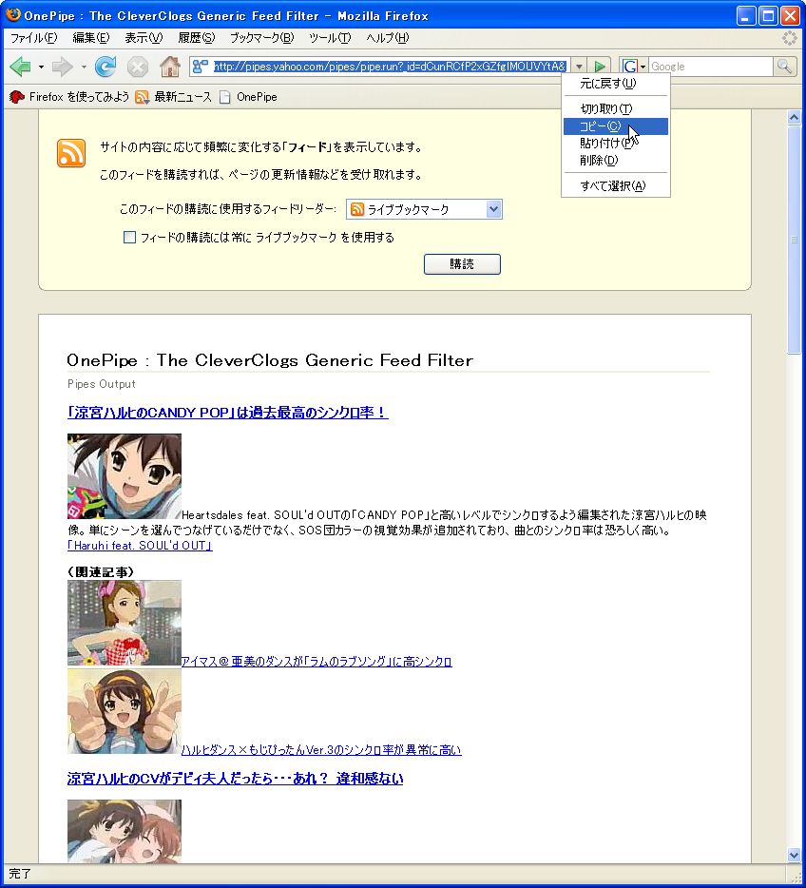Screen dimensions: 806x888
Task: Click the 最新ニュース bookmark
Action: pos(182,97)
